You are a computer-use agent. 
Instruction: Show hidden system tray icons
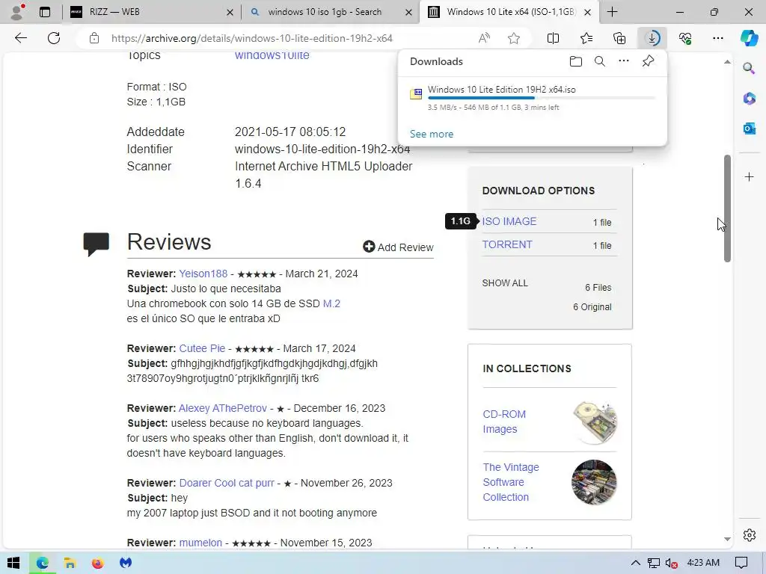click(x=635, y=563)
